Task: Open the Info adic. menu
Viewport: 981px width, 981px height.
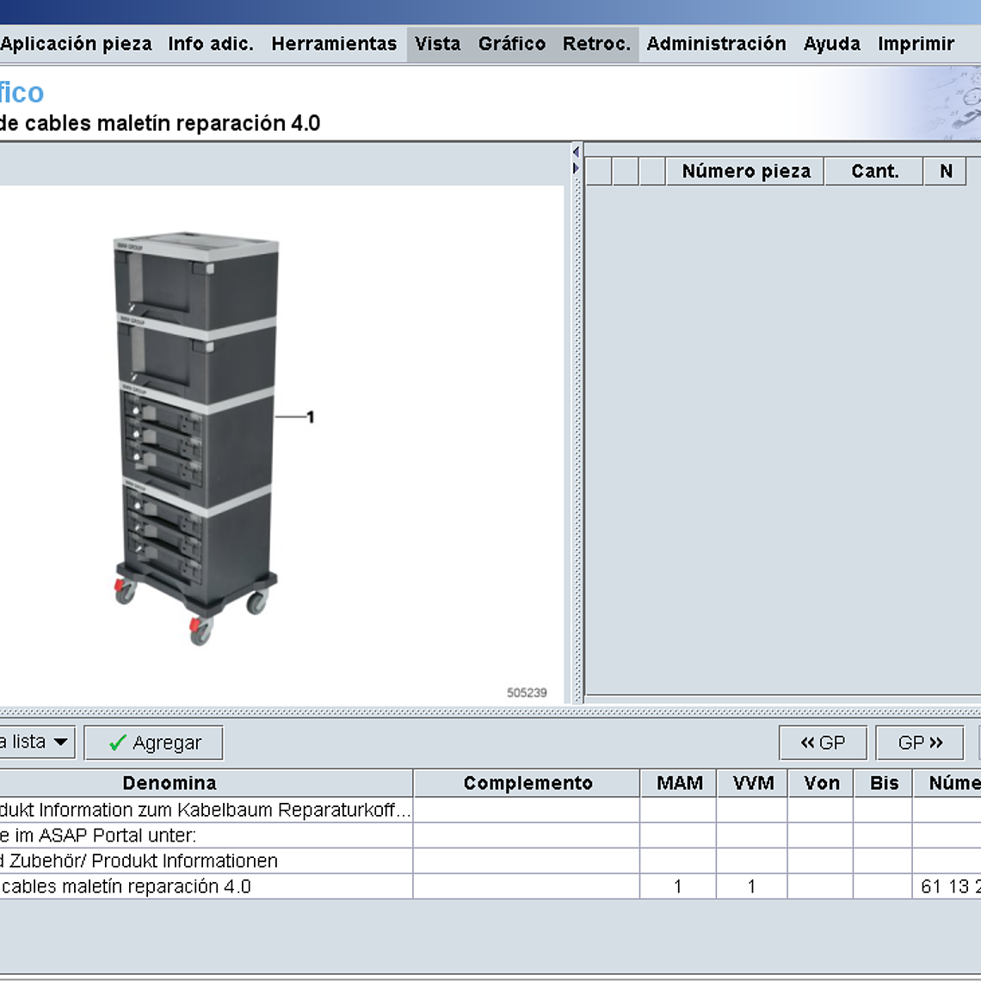Action: [211, 44]
